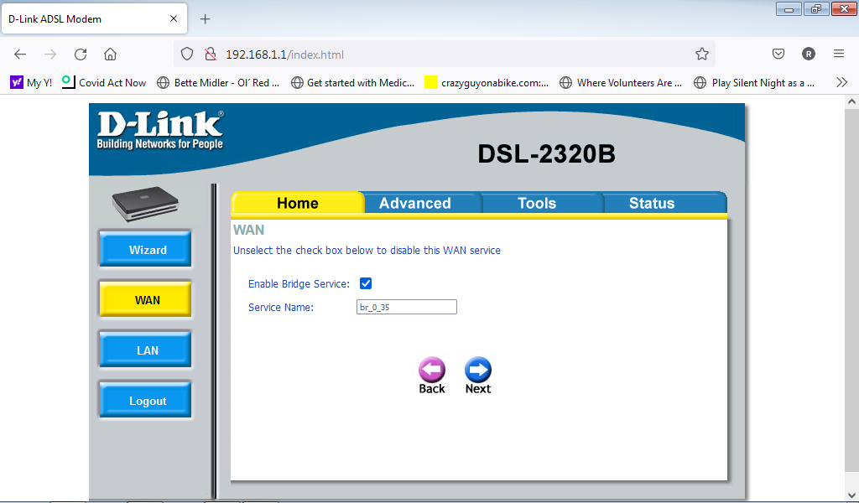Click the address bar URL 192.168.1.1
This screenshot has width=859, height=503.
pyautogui.click(x=285, y=54)
